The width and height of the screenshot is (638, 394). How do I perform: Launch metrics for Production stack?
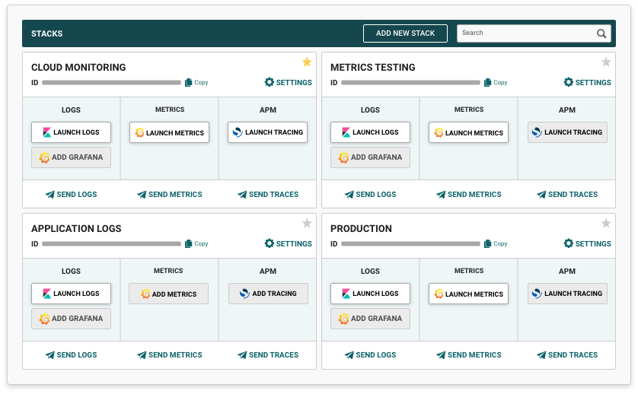click(x=468, y=294)
